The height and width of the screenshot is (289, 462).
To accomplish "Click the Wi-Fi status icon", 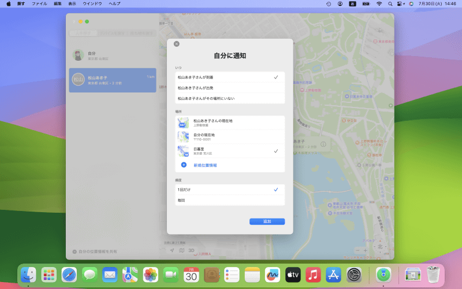I will click(379, 4).
